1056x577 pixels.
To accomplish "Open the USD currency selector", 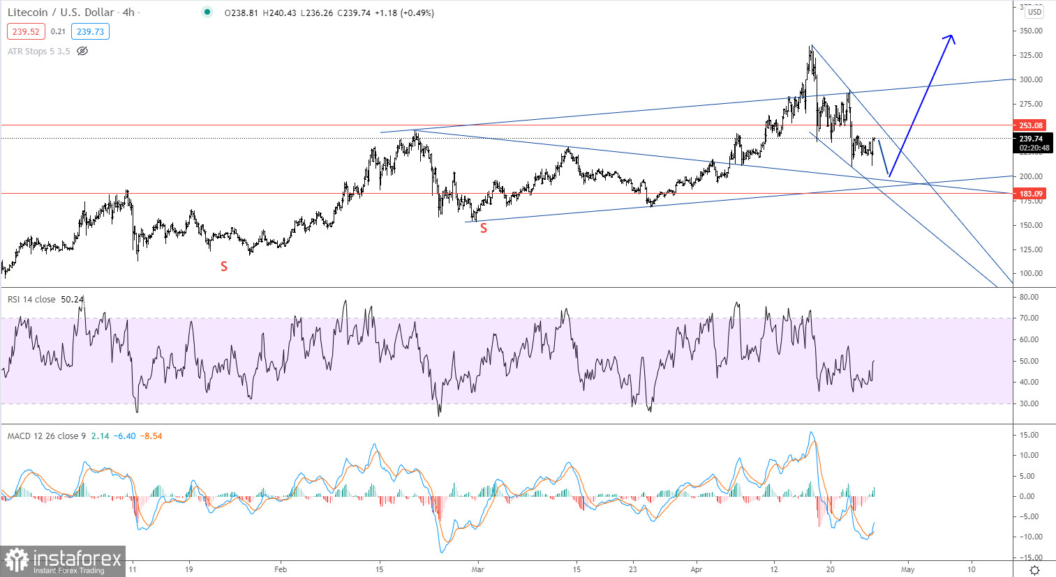I will click(x=1034, y=12).
